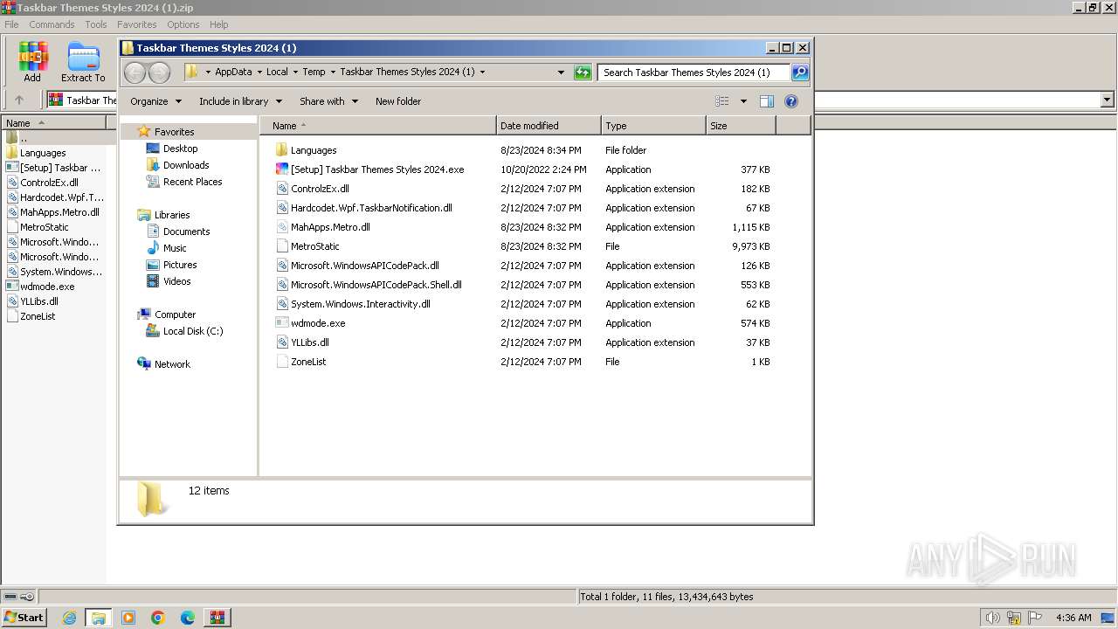
Task: Open Favorites in the navigation pane
Action: [x=174, y=132]
